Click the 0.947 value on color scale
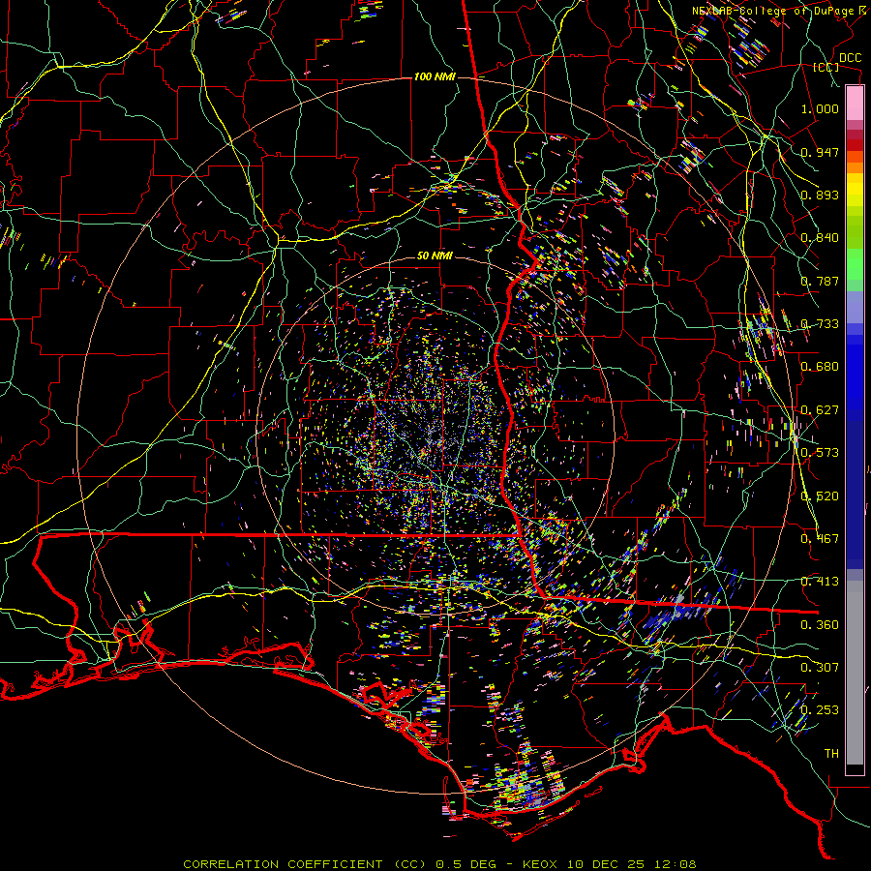The image size is (871, 871). pyautogui.click(x=820, y=152)
